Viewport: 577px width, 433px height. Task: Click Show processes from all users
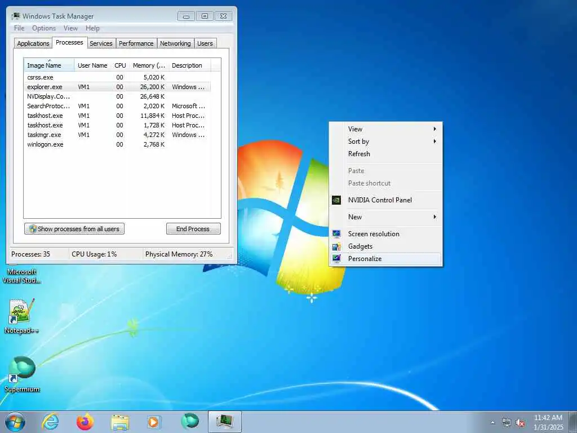tap(74, 229)
